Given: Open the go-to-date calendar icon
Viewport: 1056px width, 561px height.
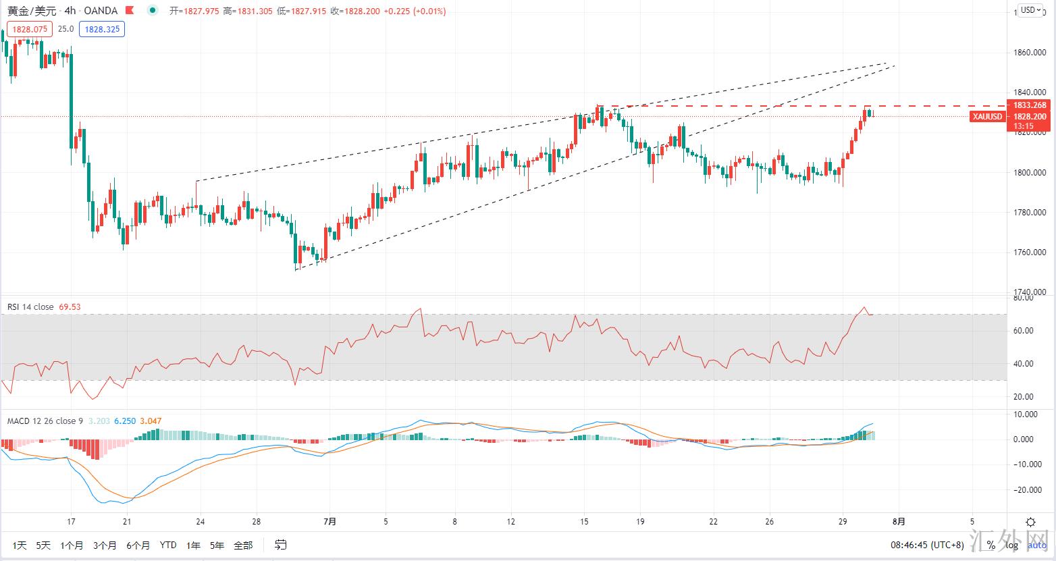Looking at the screenshot, I should point(281,545).
